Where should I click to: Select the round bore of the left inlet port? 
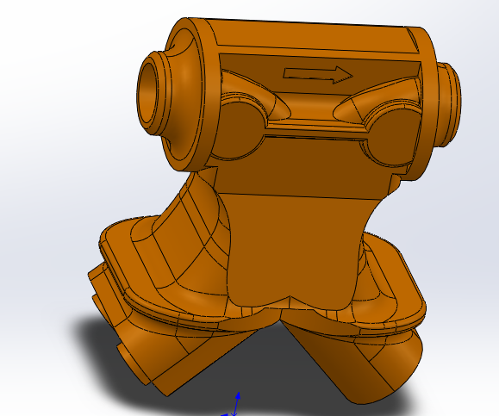(147, 92)
